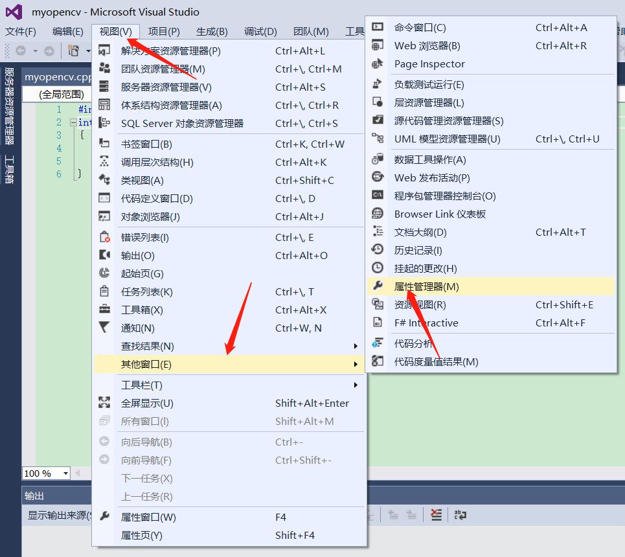The width and height of the screenshot is (625, 557).
Task: Click the new project toolbar icon
Action: pyautogui.click(x=73, y=51)
